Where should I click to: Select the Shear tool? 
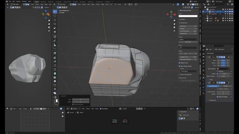(x=55, y=93)
